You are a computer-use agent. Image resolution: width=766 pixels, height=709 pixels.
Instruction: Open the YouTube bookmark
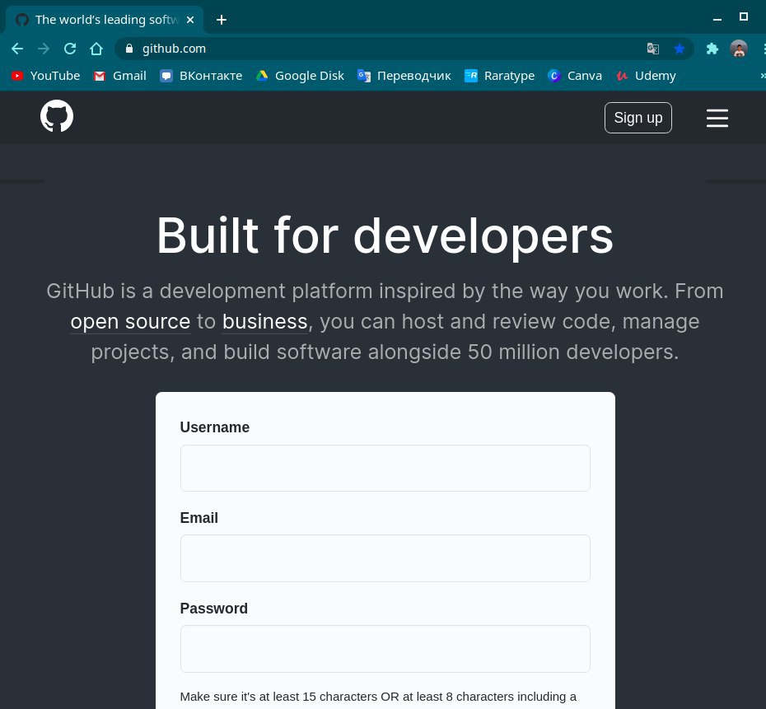click(45, 76)
